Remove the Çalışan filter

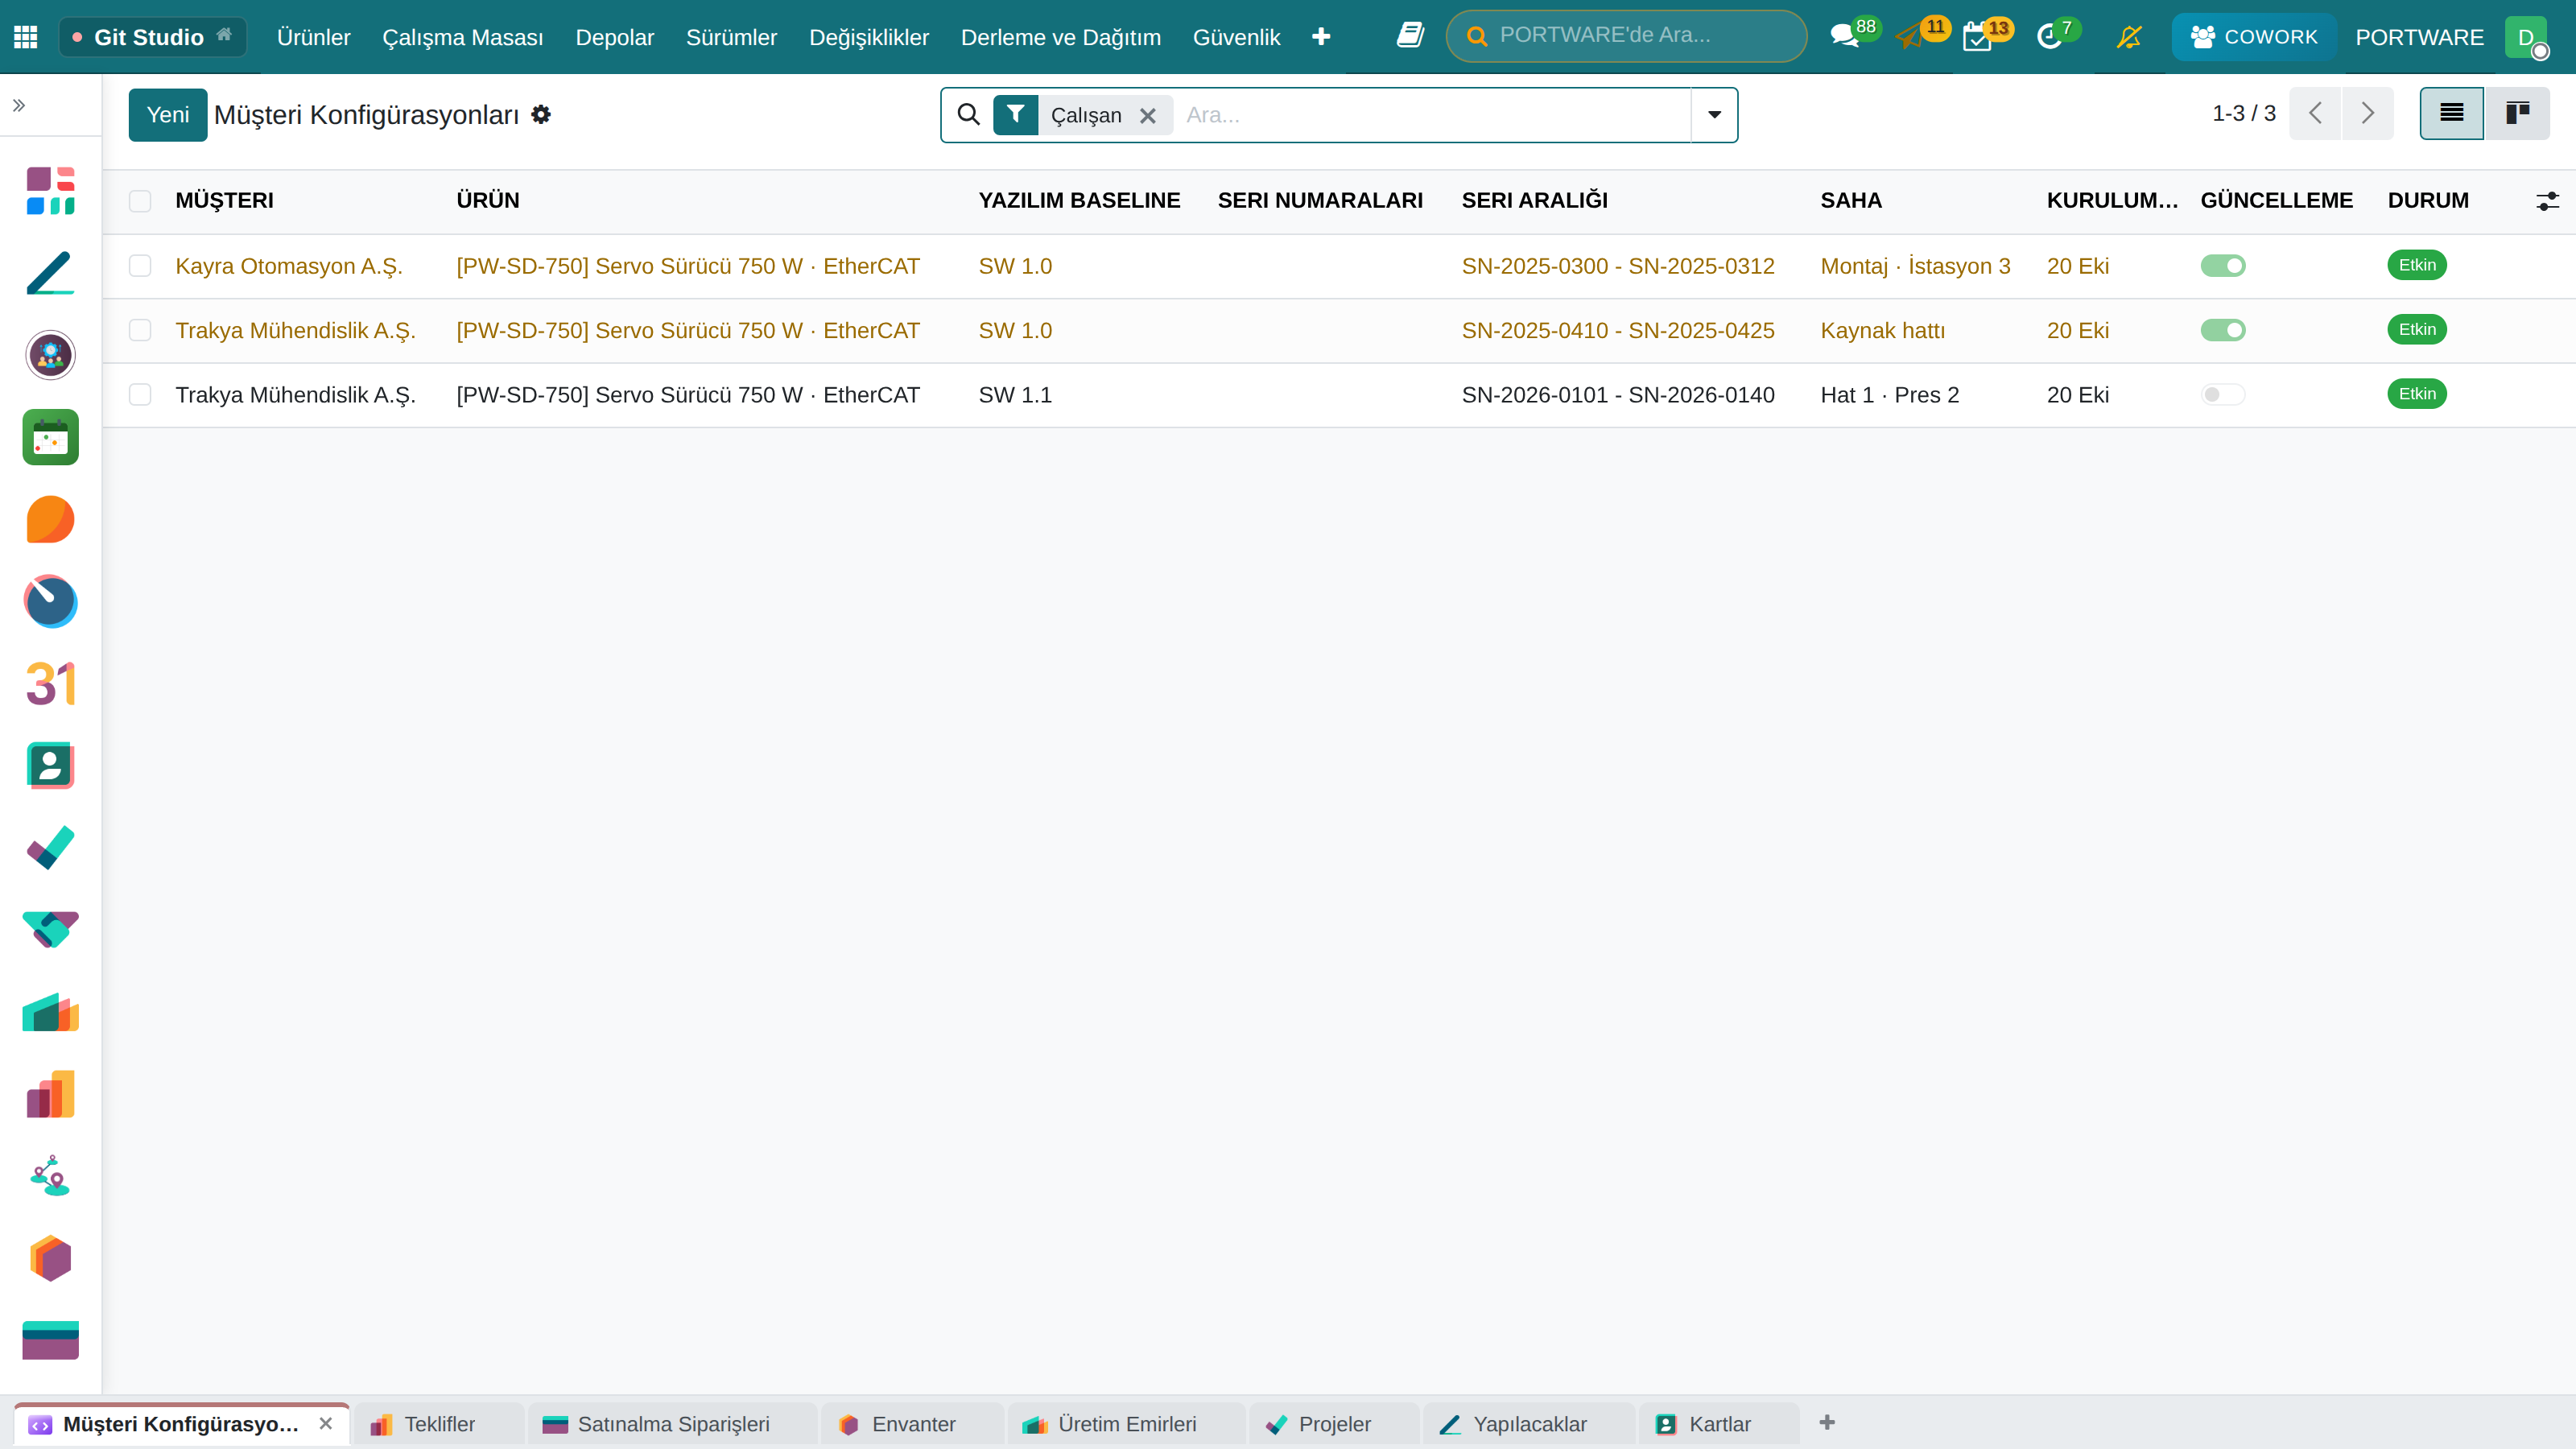click(x=1148, y=116)
